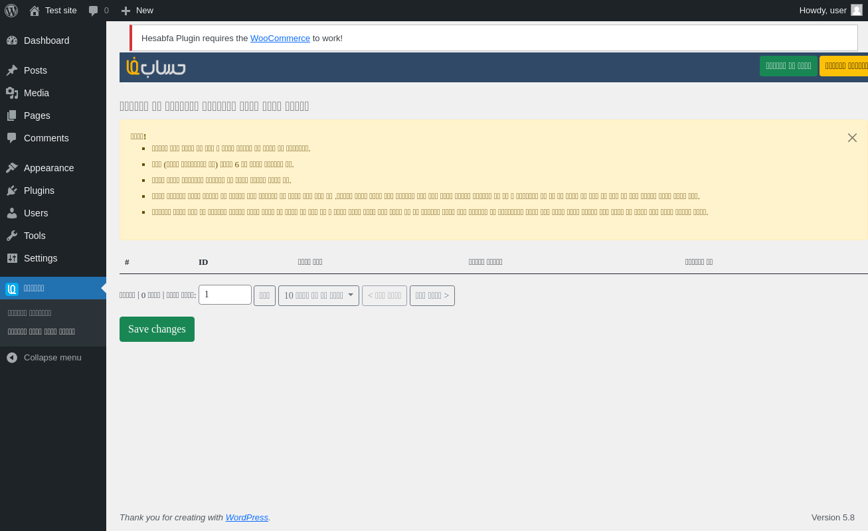Click the green button in Hesabfa header
This screenshot has width=868, height=531.
coord(788,66)
